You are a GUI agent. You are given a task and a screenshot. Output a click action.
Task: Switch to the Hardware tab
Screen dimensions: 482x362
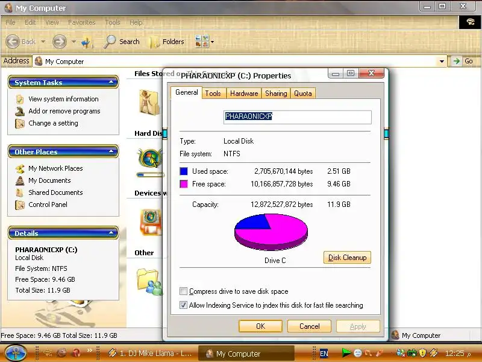[244, 94]
